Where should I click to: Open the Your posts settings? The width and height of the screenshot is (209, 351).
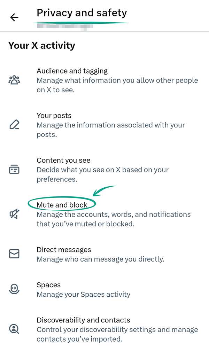[54, 116]
